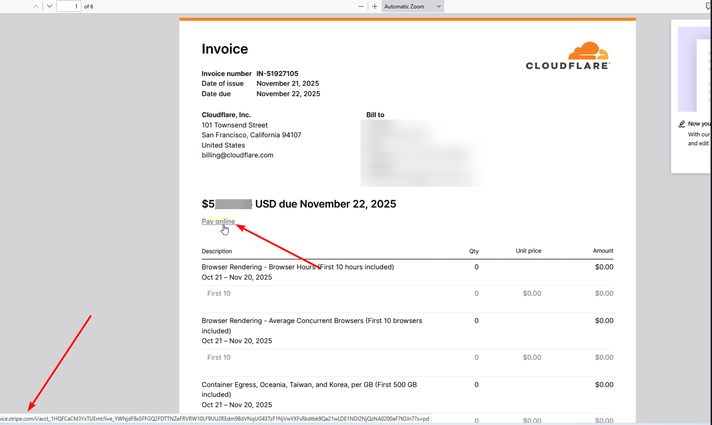Click the "Amount" column header

603,251
